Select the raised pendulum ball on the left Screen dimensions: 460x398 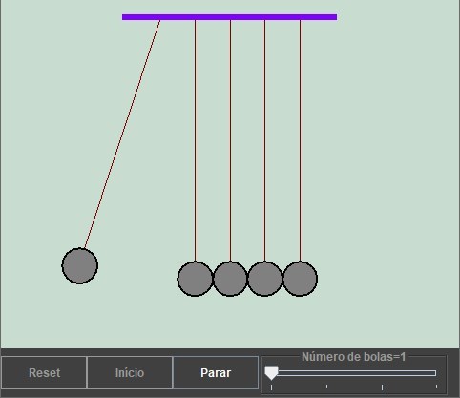pyautogui.click(x=80, y=266)
